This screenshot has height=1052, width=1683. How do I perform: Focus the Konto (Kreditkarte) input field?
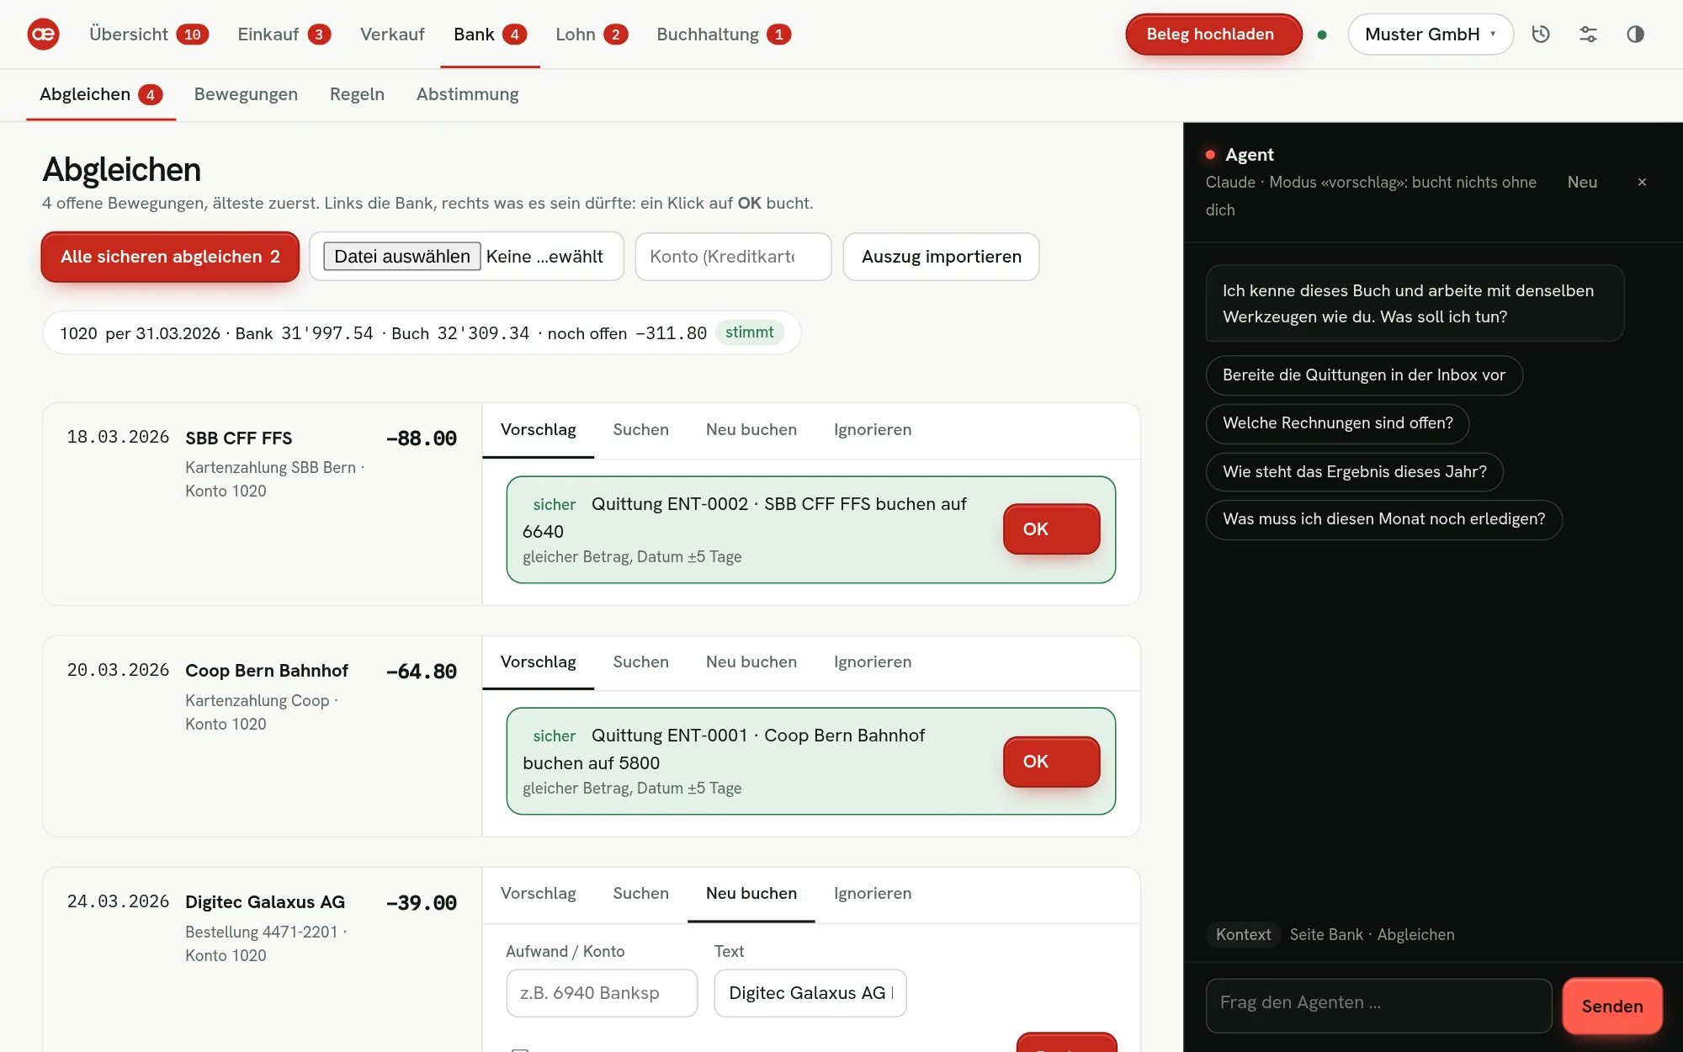(x=733, y=257)
